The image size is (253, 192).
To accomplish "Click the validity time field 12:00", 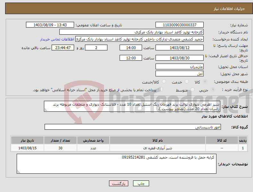I will coord(131,58).
